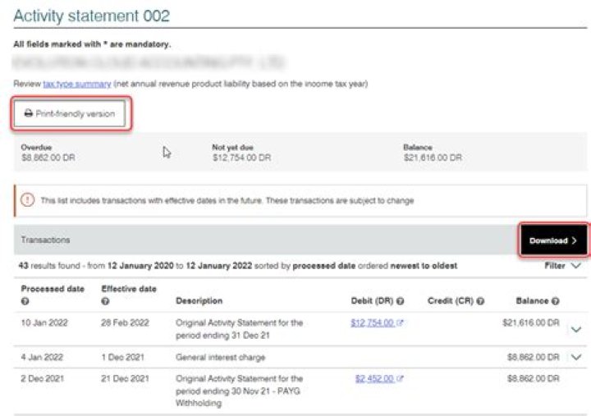This screenshot has width=591, height=416.
Task: Click external link icon beside $2,452.00
Action: pyautogui.click(x=400, y=379)
